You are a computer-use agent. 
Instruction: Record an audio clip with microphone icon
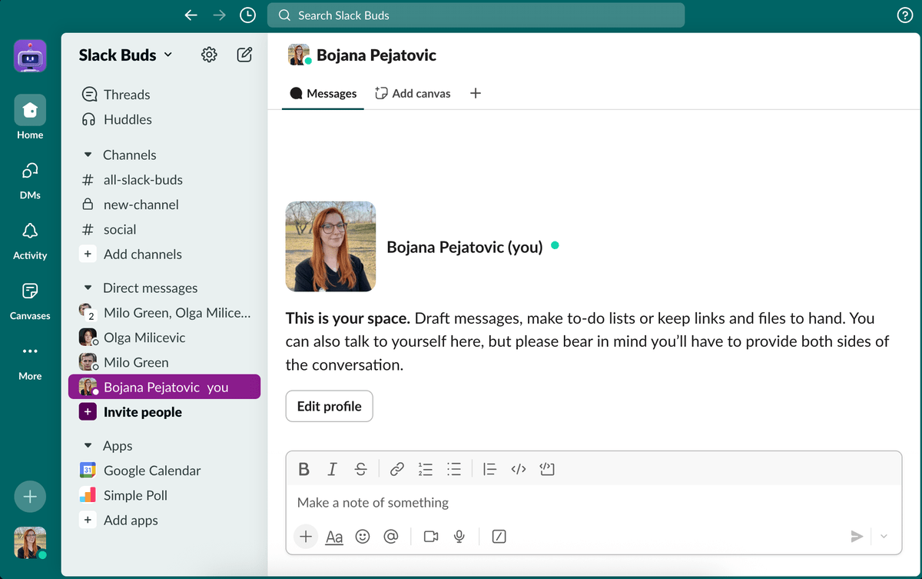459,537
